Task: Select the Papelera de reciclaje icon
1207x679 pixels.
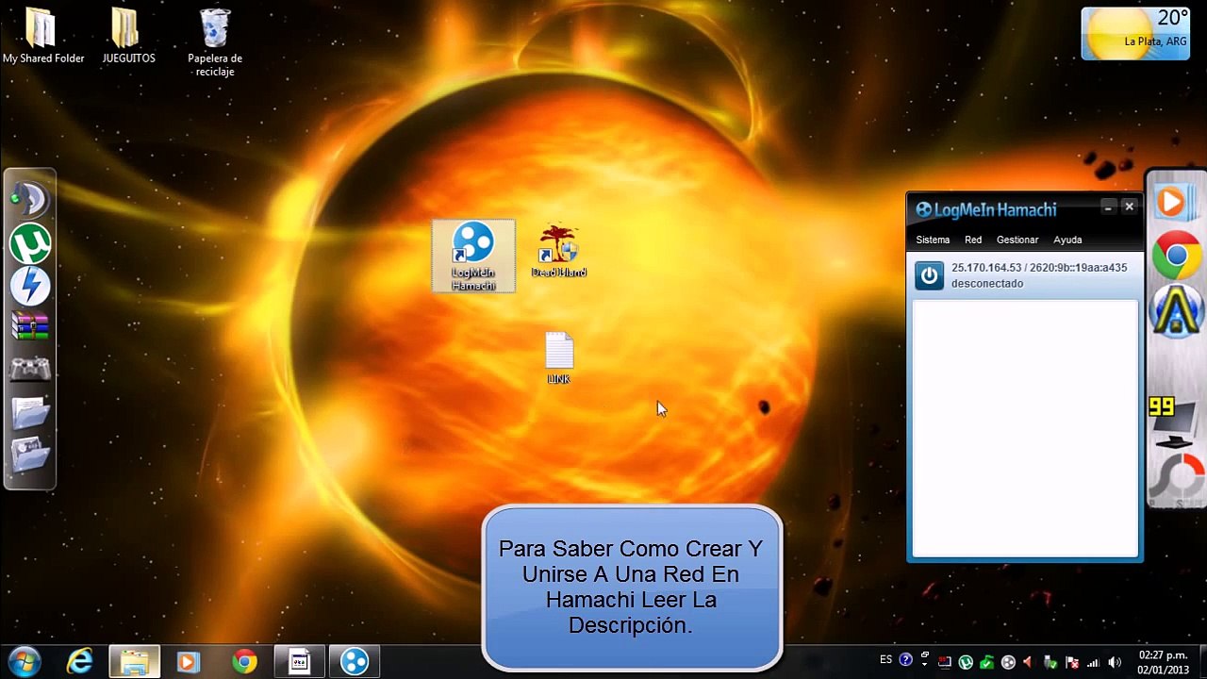Action: 215,42
